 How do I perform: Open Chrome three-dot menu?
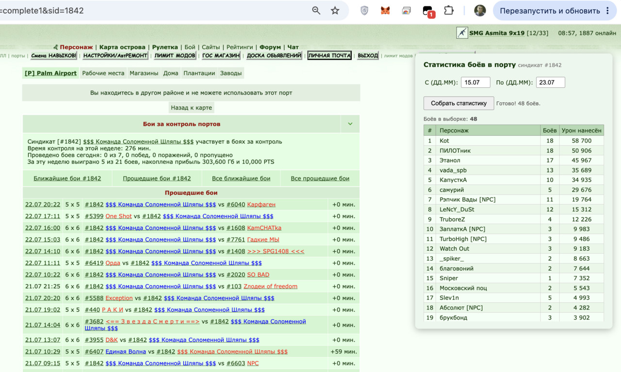pos(607,11)
